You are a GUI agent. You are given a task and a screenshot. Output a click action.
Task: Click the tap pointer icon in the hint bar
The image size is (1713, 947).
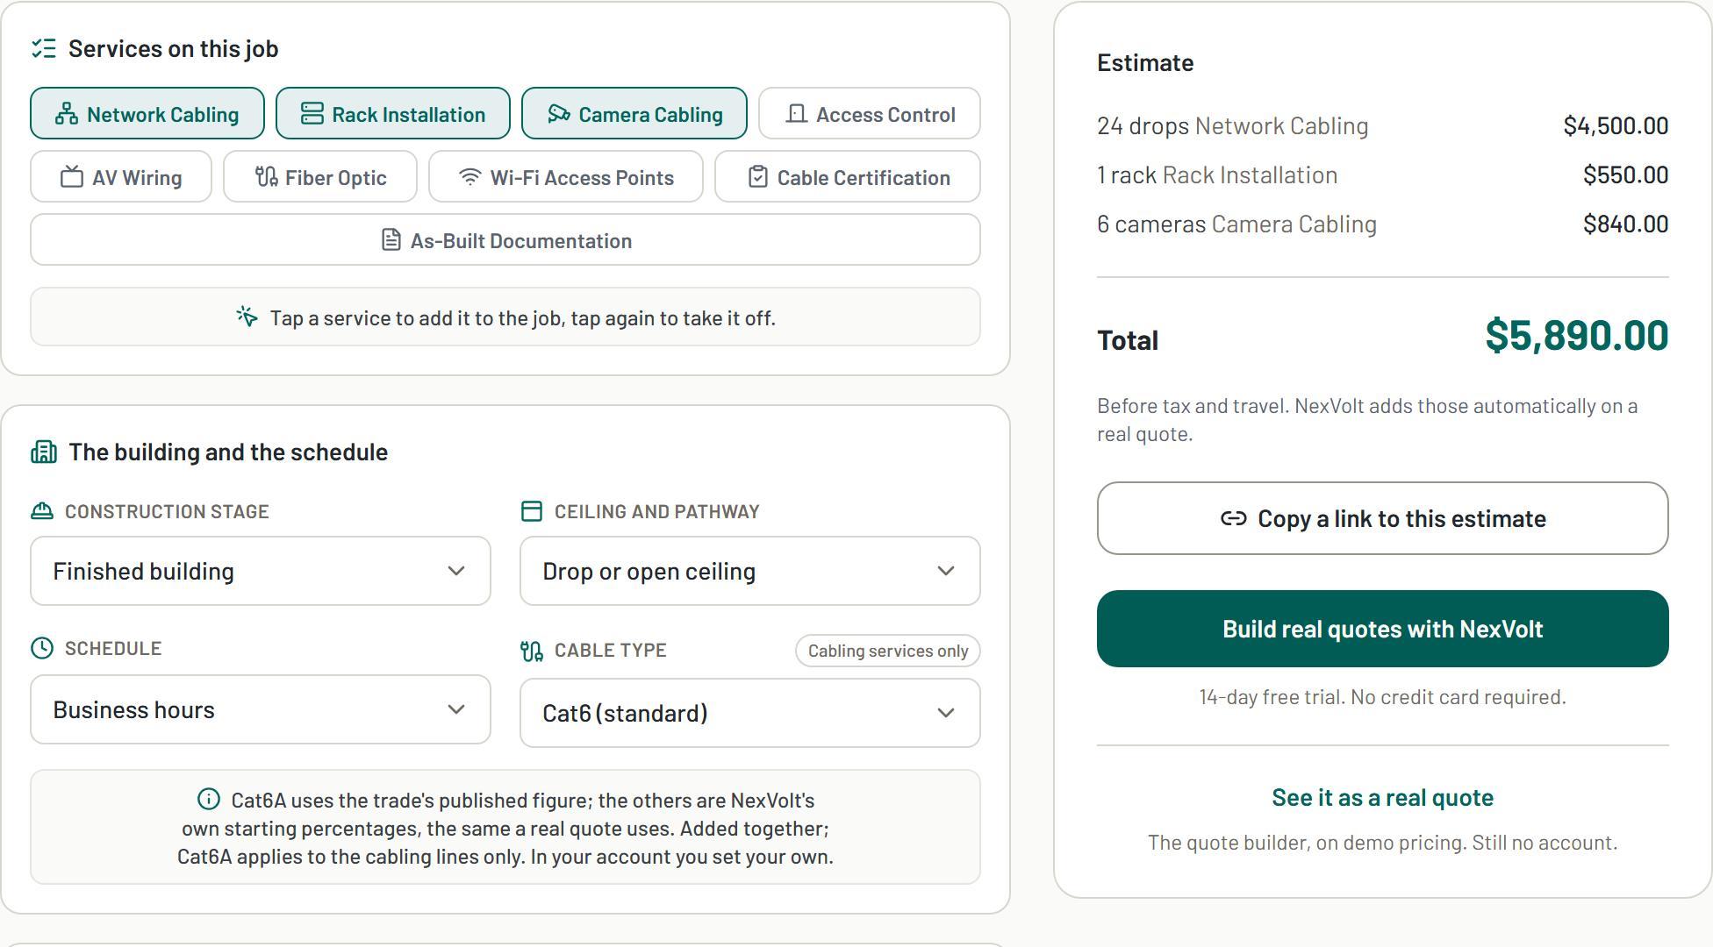click(x=247, y=317)
